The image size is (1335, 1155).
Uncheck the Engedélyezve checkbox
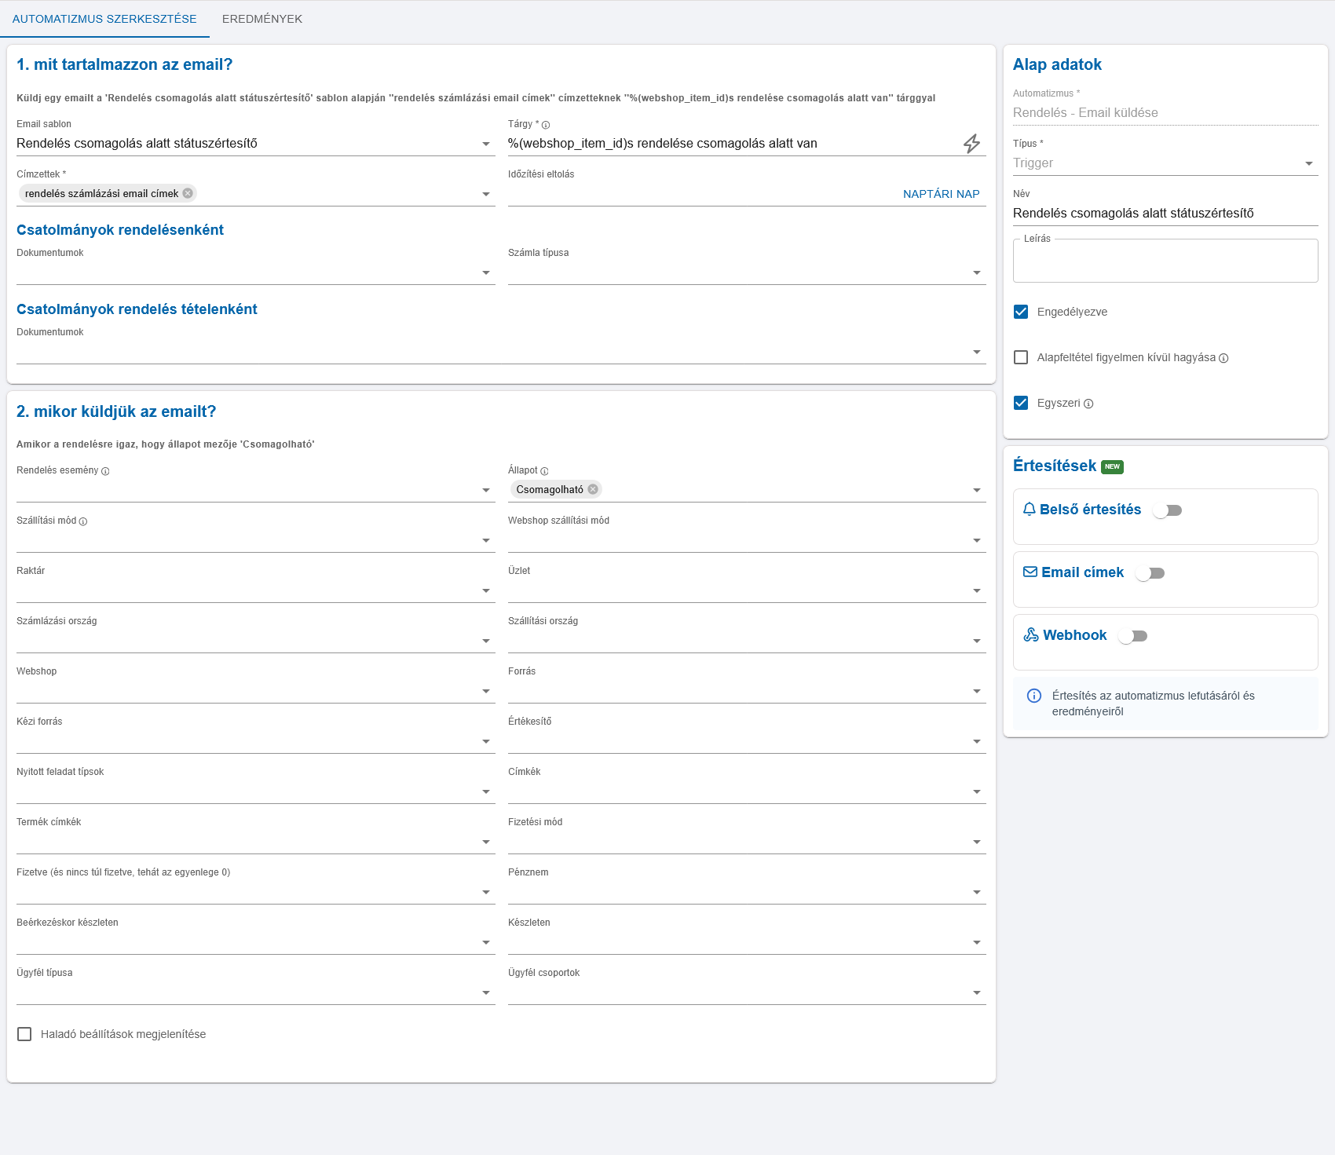click(x=1021, y=312)
